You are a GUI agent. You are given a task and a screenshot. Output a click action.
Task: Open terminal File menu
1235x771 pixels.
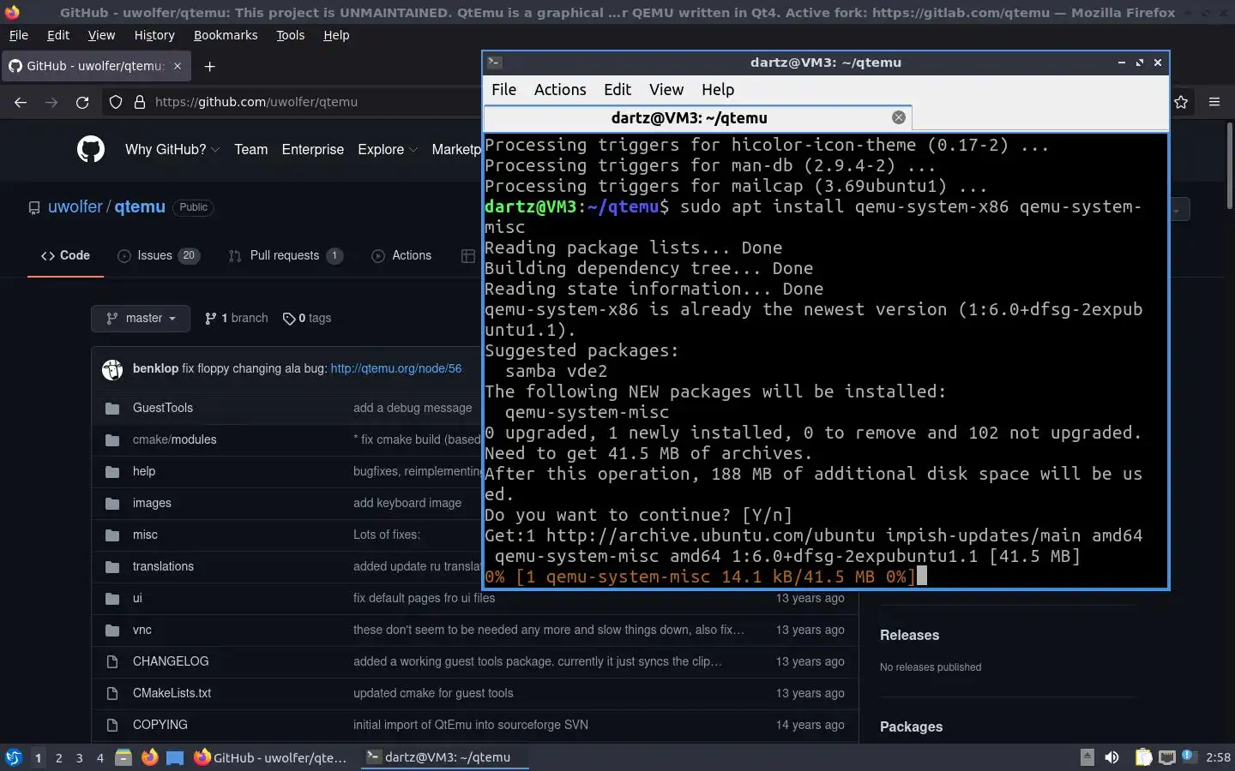[x=503, y=90]
